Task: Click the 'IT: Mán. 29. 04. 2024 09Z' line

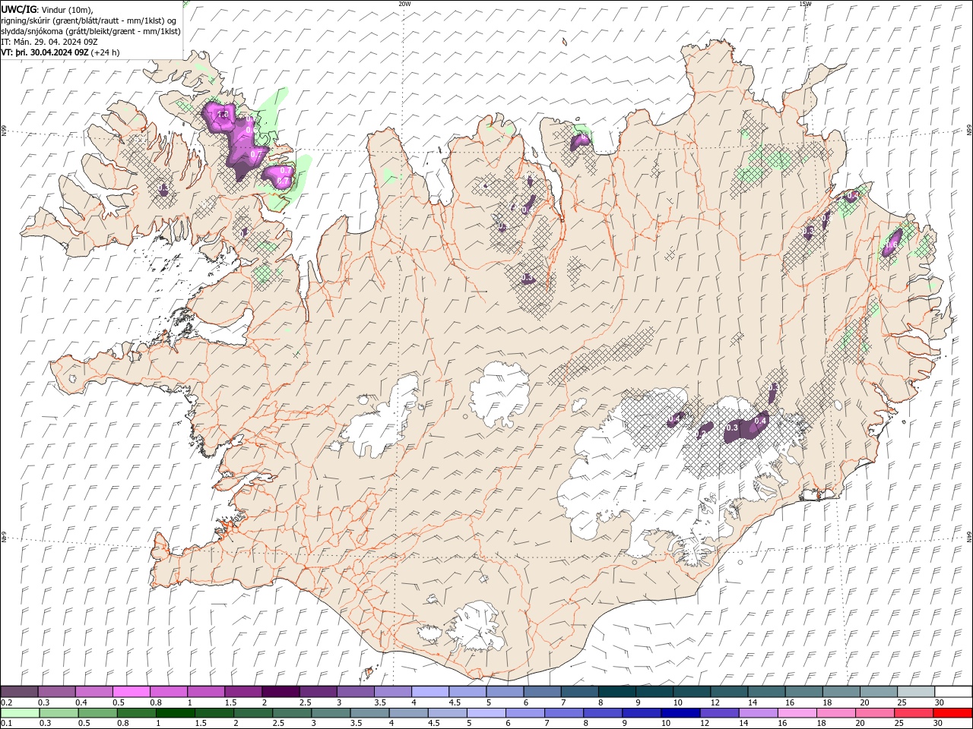Action: coord(49,42)
